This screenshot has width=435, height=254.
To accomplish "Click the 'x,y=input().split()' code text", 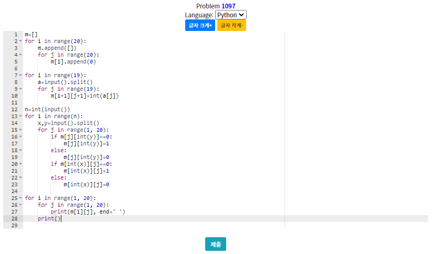I will coord(69,123).
